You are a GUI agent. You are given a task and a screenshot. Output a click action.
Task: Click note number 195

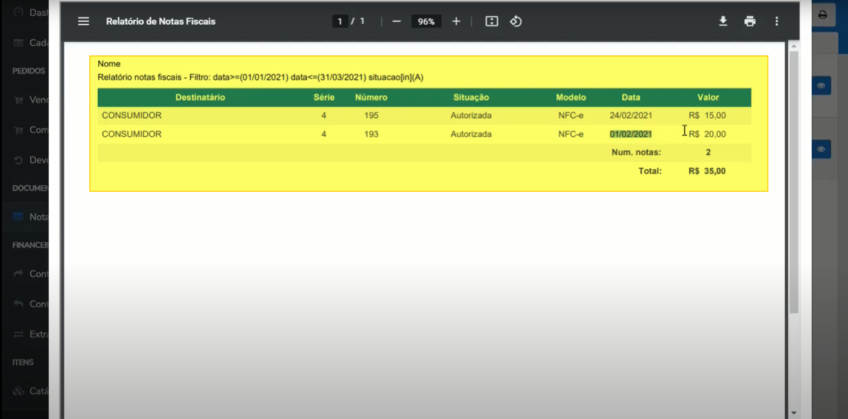pyautogui.click(x=371, y=115)
